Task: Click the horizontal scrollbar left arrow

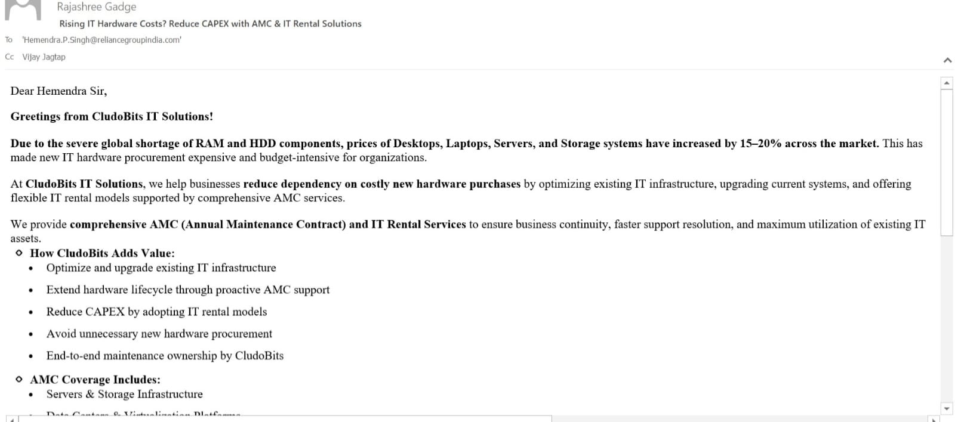Action: point(11,420)
